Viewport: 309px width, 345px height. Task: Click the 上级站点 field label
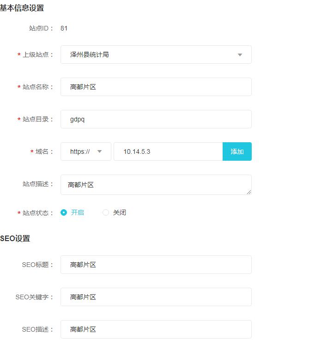tap(38, 55)
